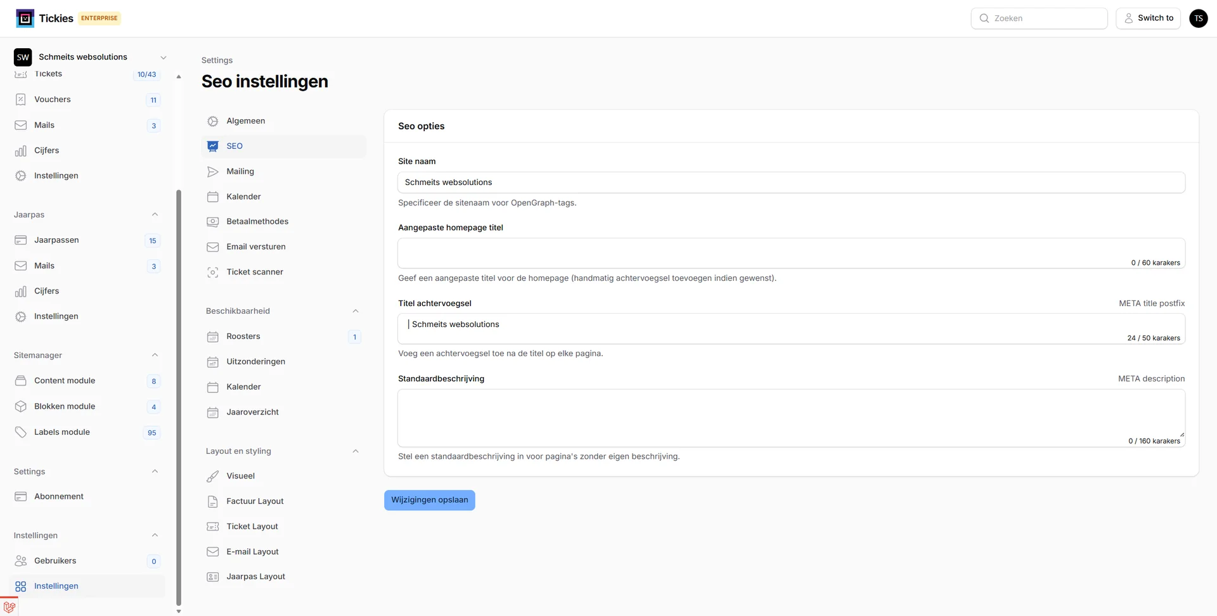Click the TS profile avatar
1217x616 pixels.
tap(1198, 18)
